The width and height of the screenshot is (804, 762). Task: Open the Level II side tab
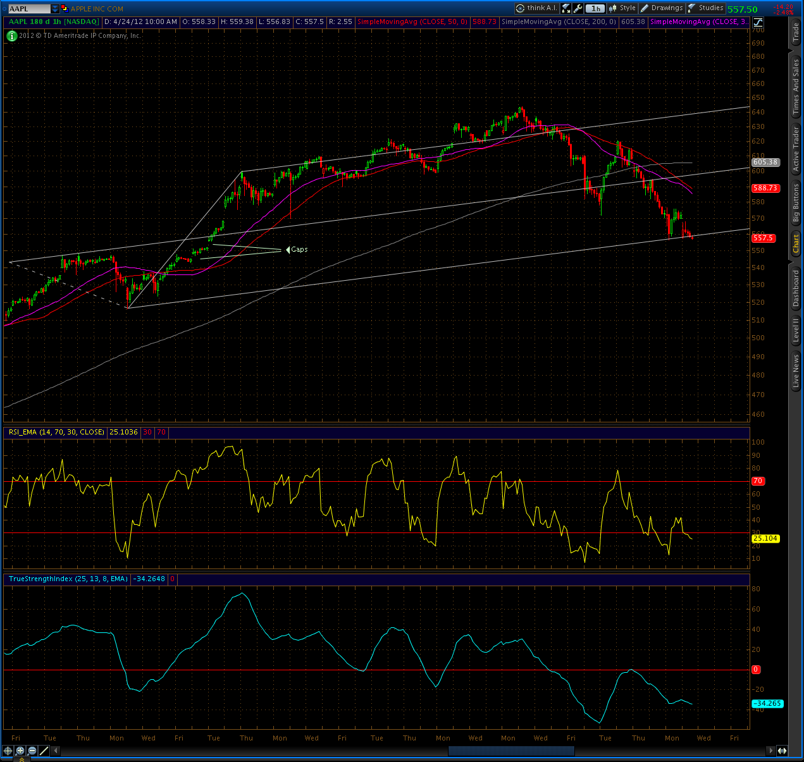[x=796, y=330]
